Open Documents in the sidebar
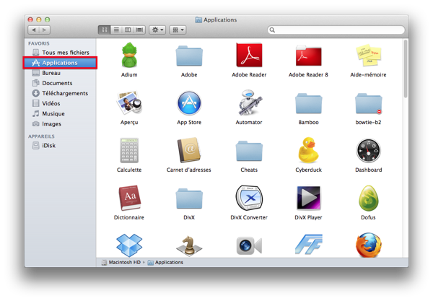 [x=60, y=83]
